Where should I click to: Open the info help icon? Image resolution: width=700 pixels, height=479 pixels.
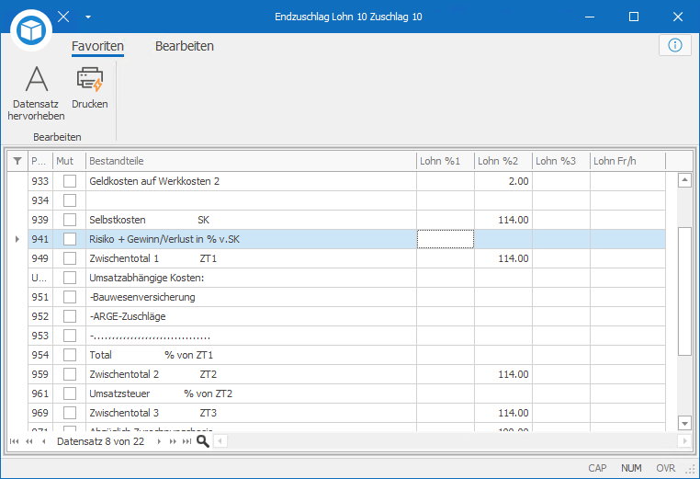click(x=674, y=45)
